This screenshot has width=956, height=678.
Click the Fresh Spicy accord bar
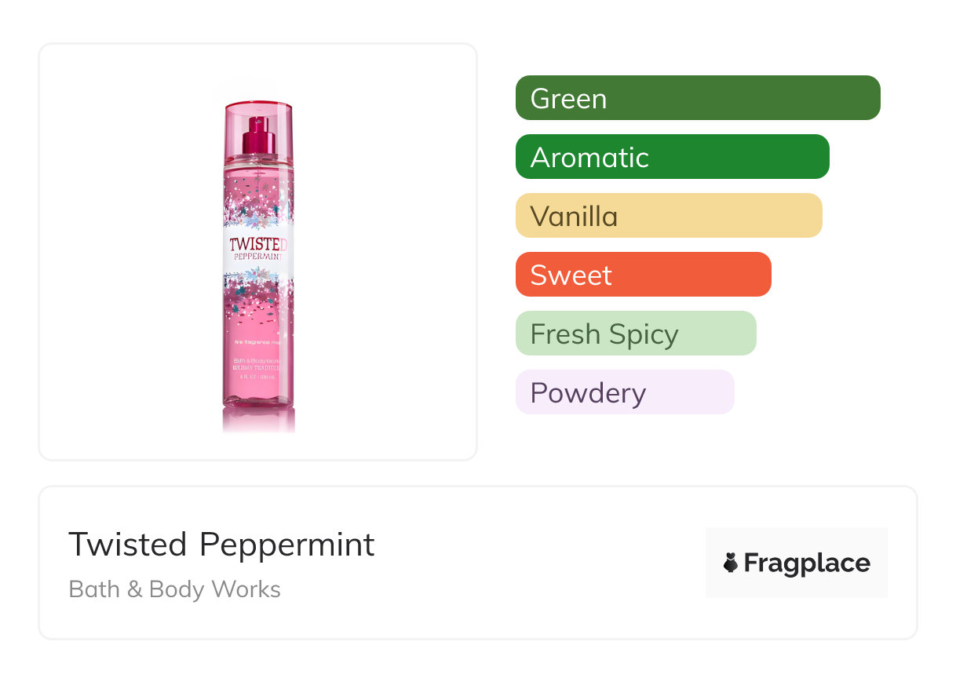pyautogui.click(x=635, y=334)
